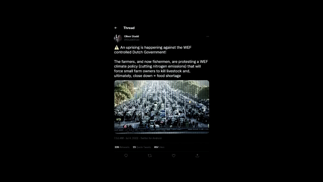Viewport: 323px width, 182px height.
Task: Retweet using the looping arrows icon
Action: (150, 156)
